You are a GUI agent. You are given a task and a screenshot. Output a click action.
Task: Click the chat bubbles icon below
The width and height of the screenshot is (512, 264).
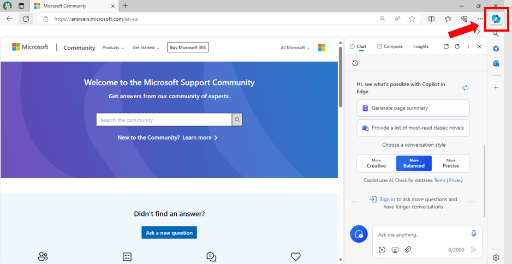pos(211,256)
